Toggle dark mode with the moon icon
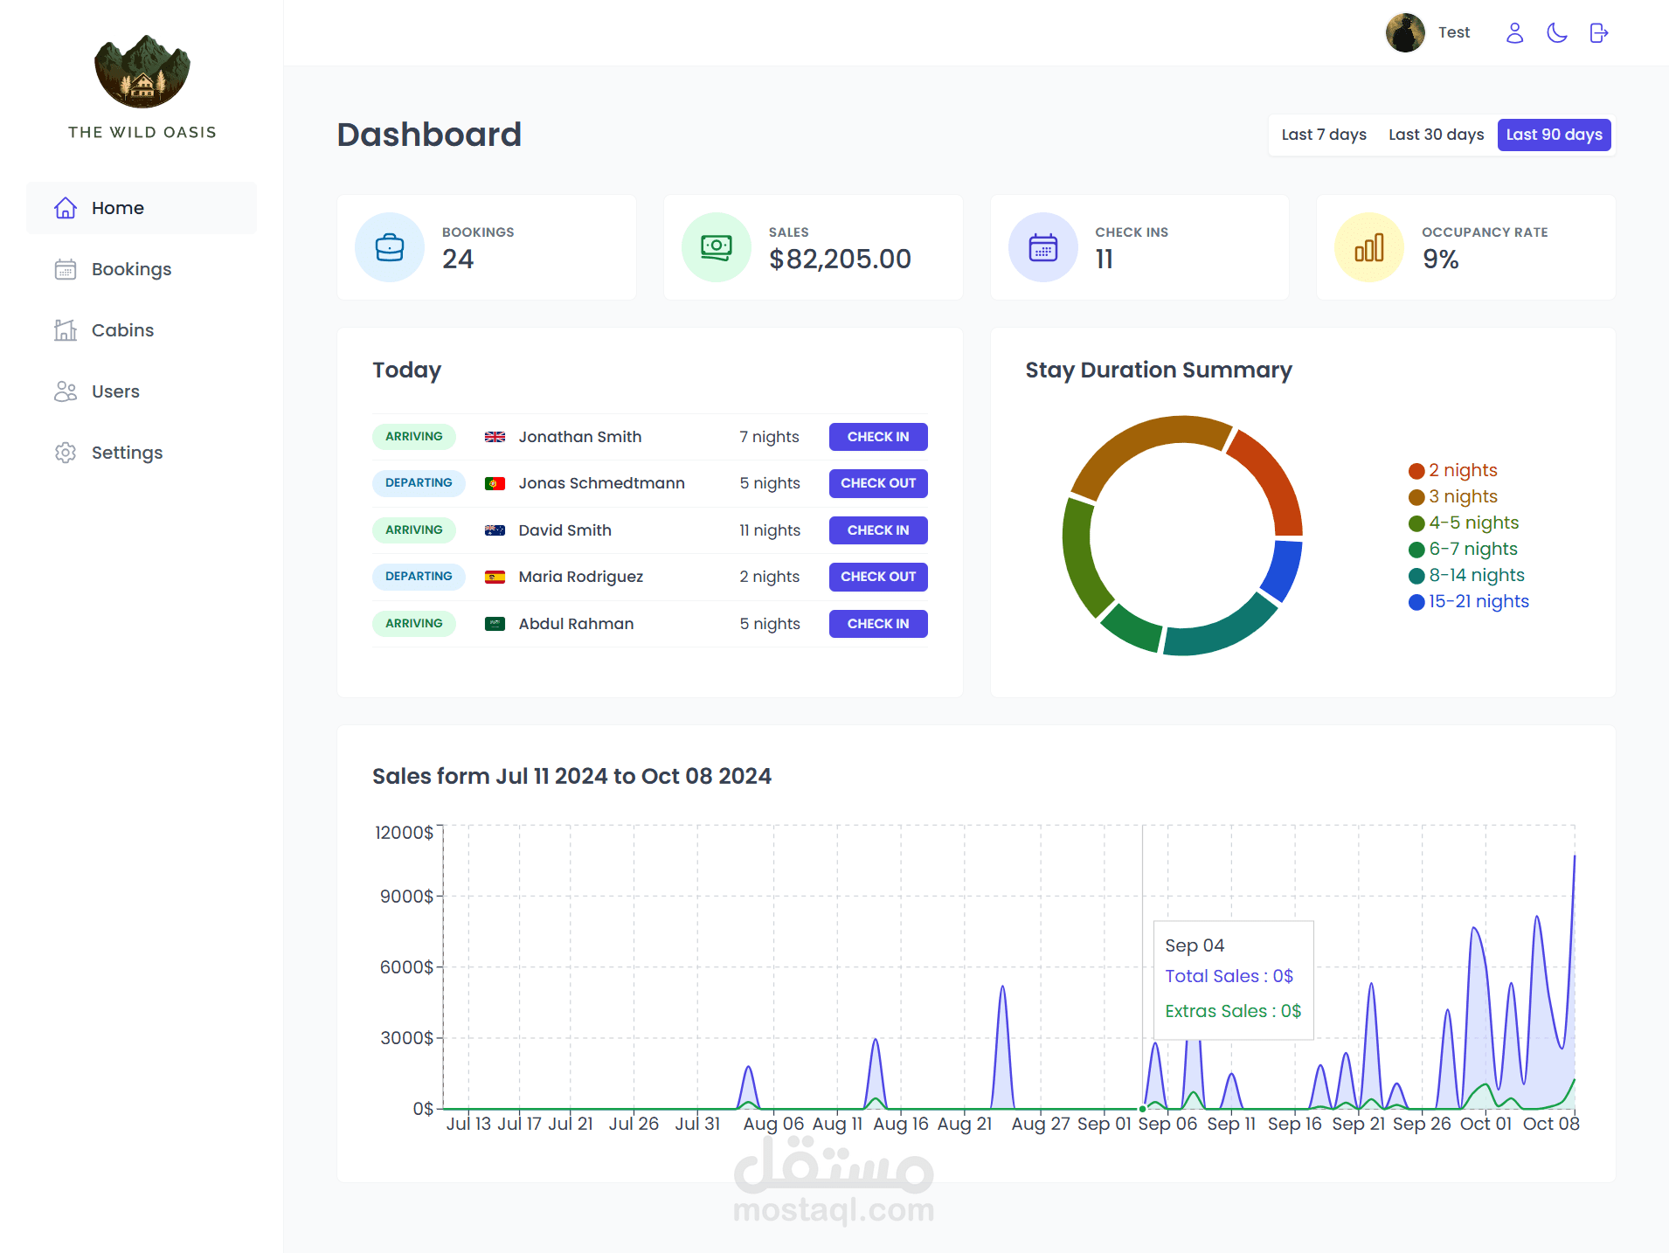This screenshot has width=1669, height=1253. [1556, 33]
